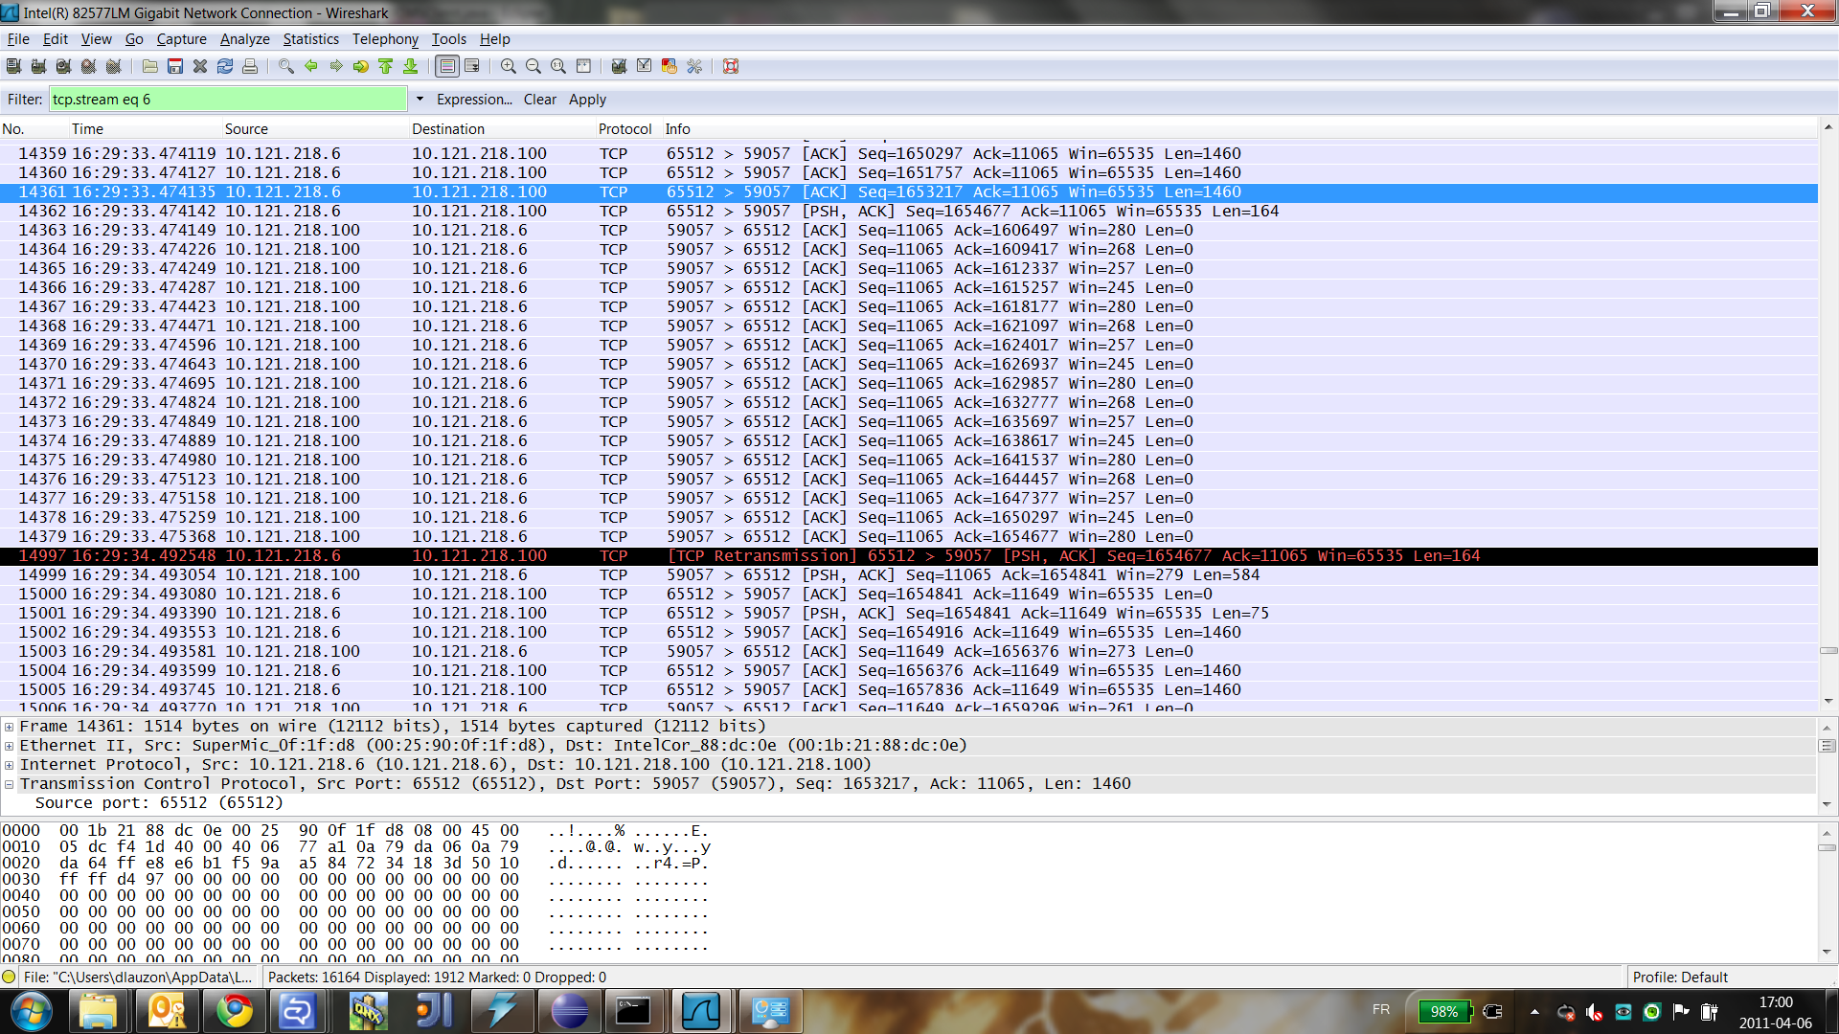Click the Apply filter button
1839x1034 pixels.
click(x=587, y=100)
